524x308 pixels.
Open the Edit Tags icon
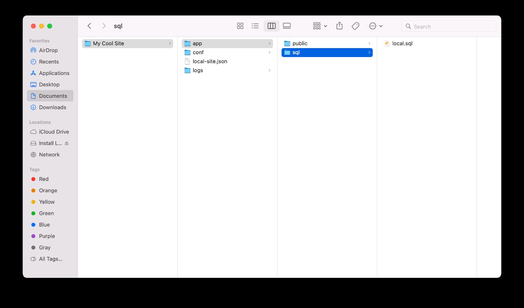(355, 26)
